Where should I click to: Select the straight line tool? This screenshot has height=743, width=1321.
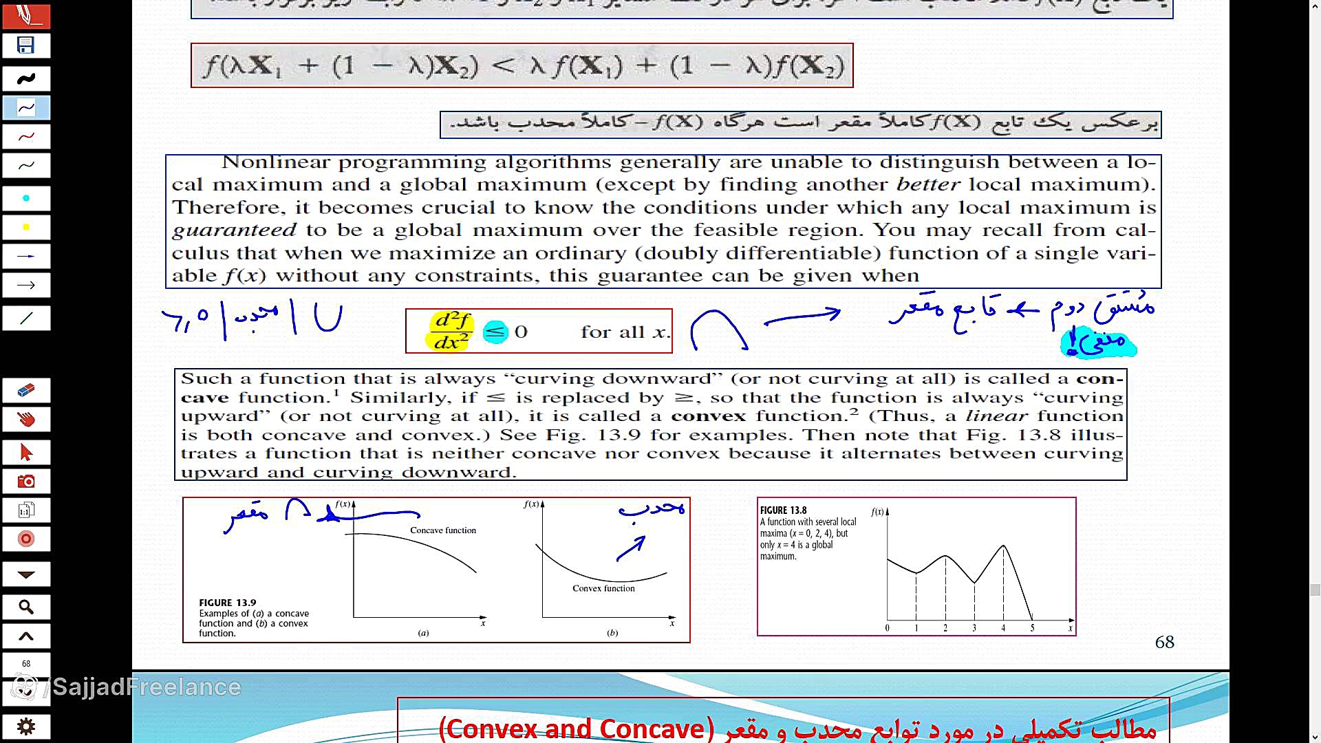[26, 318]
